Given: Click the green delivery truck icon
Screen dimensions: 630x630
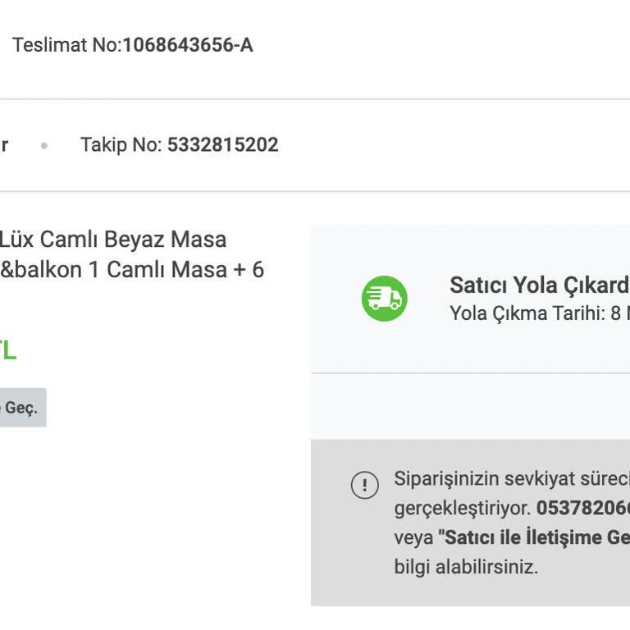Looking at the screenshot, I should pyautogui.click(x=384, y=298).
